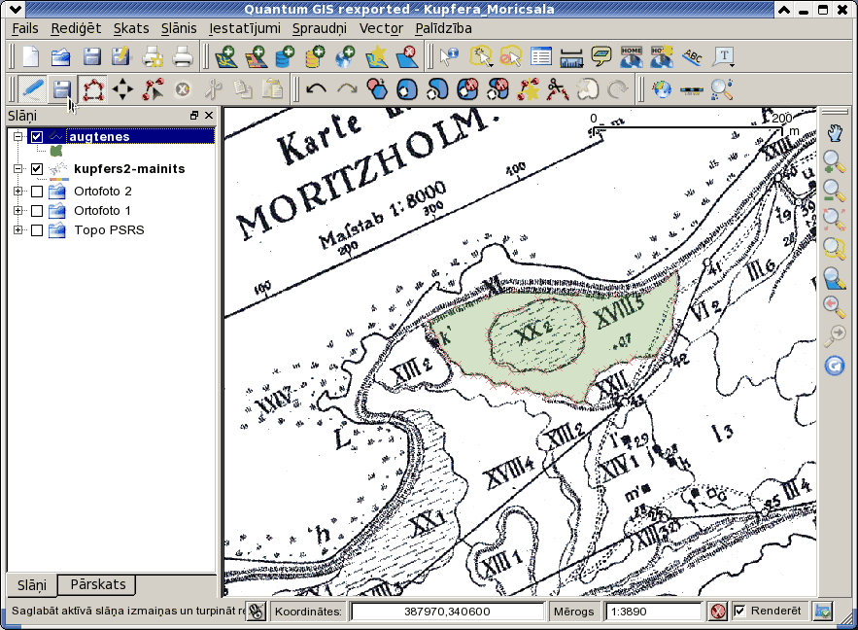Select the Pan Map hand tool
The height and width of the screenshot is (630, 858).
(x=835, y=133)
